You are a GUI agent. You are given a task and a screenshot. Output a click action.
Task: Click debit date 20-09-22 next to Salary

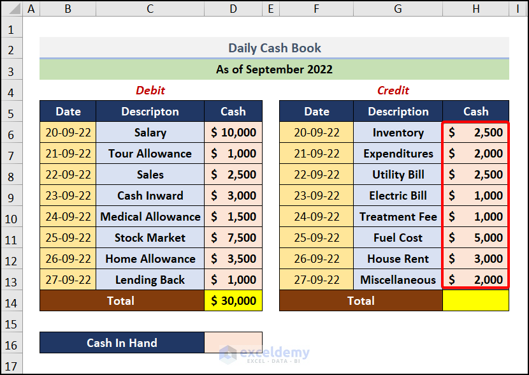(68, 132)
